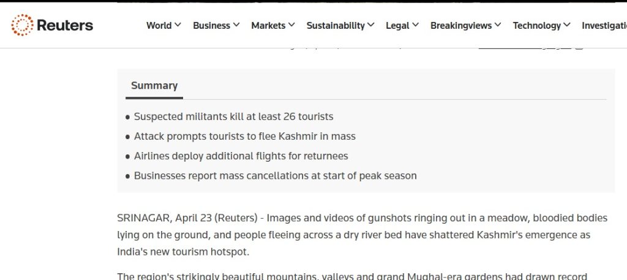Screen dimensions: 627x280
Task: Open the Technology section
Action: (x=537, y=26)
